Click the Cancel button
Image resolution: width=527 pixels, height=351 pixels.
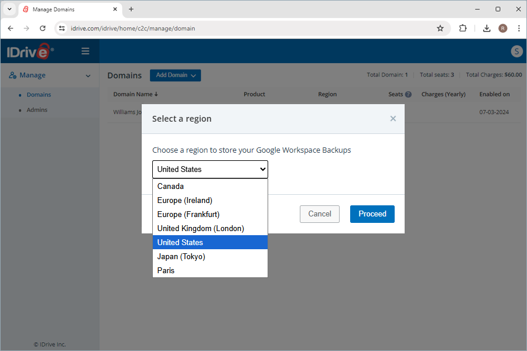(320, 214)
